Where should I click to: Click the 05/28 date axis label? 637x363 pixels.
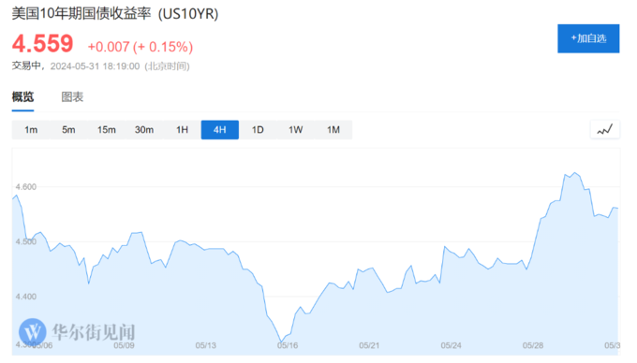point(533,345)
